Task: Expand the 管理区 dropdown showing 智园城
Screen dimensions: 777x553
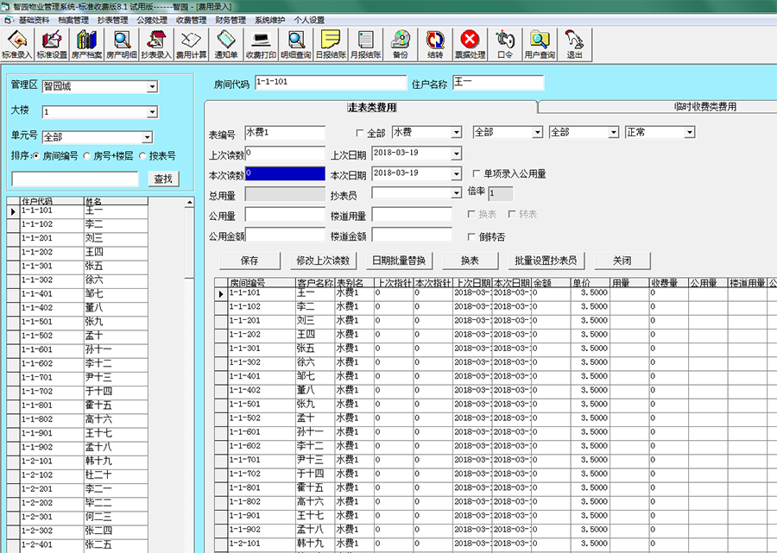Action: coord(152,86)
